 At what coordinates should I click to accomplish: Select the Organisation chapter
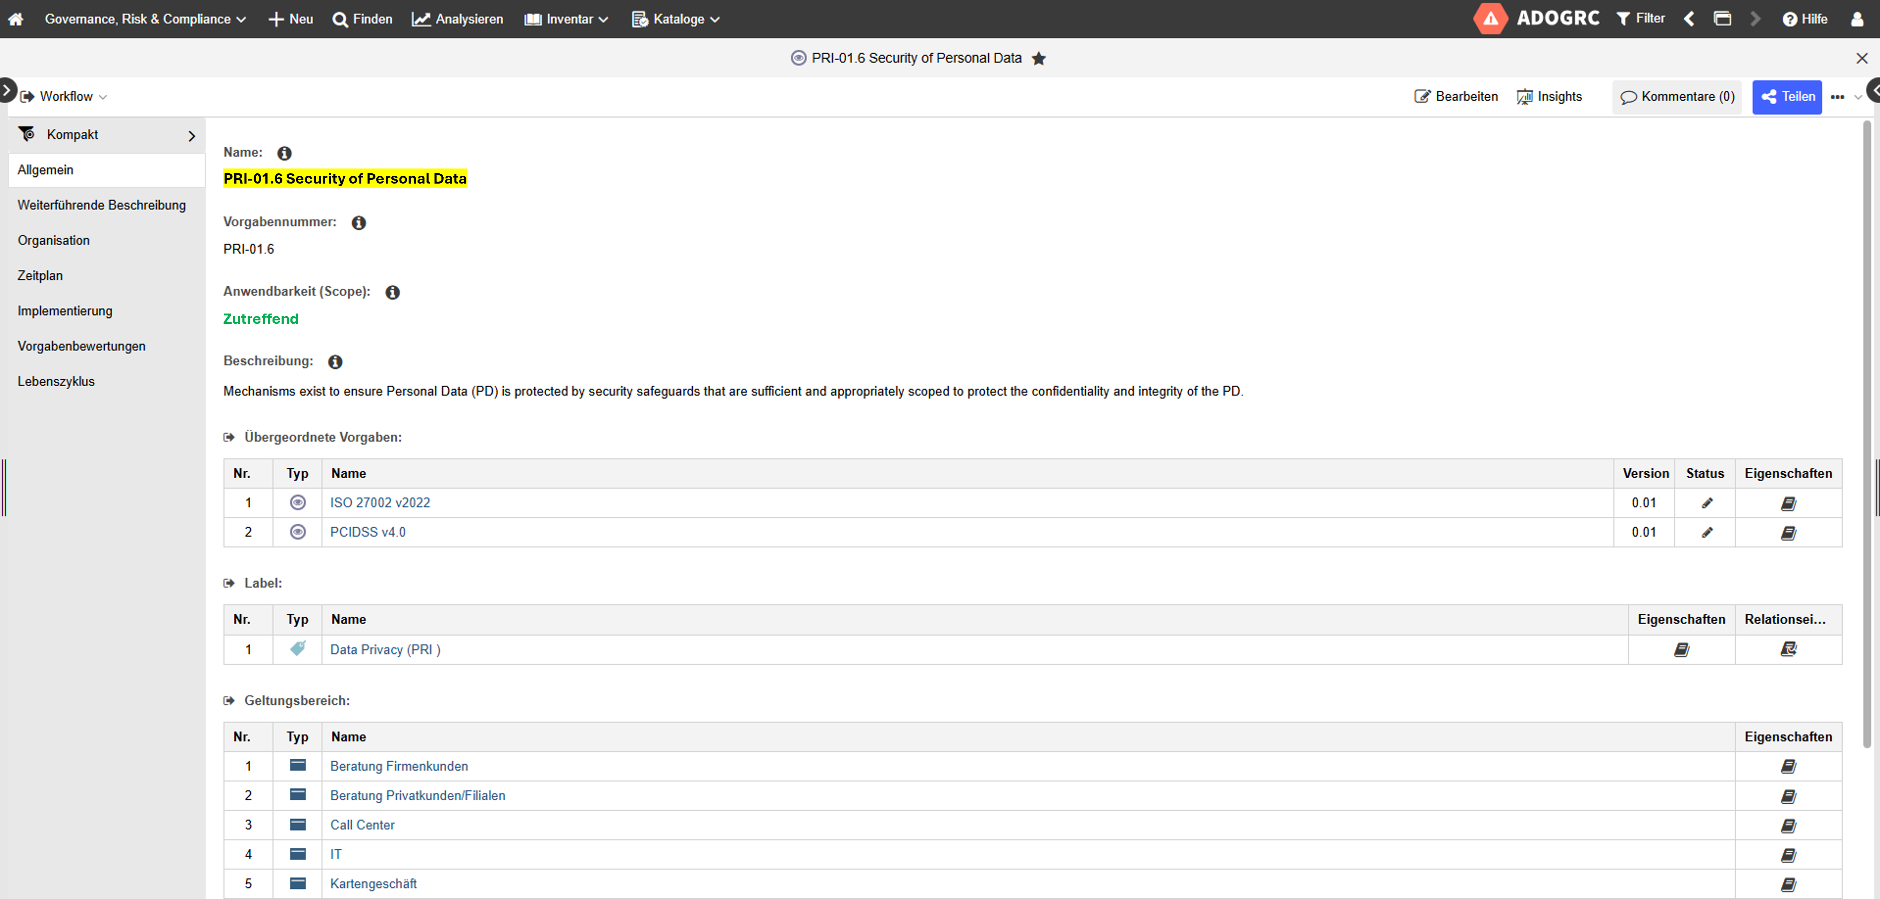106,240
